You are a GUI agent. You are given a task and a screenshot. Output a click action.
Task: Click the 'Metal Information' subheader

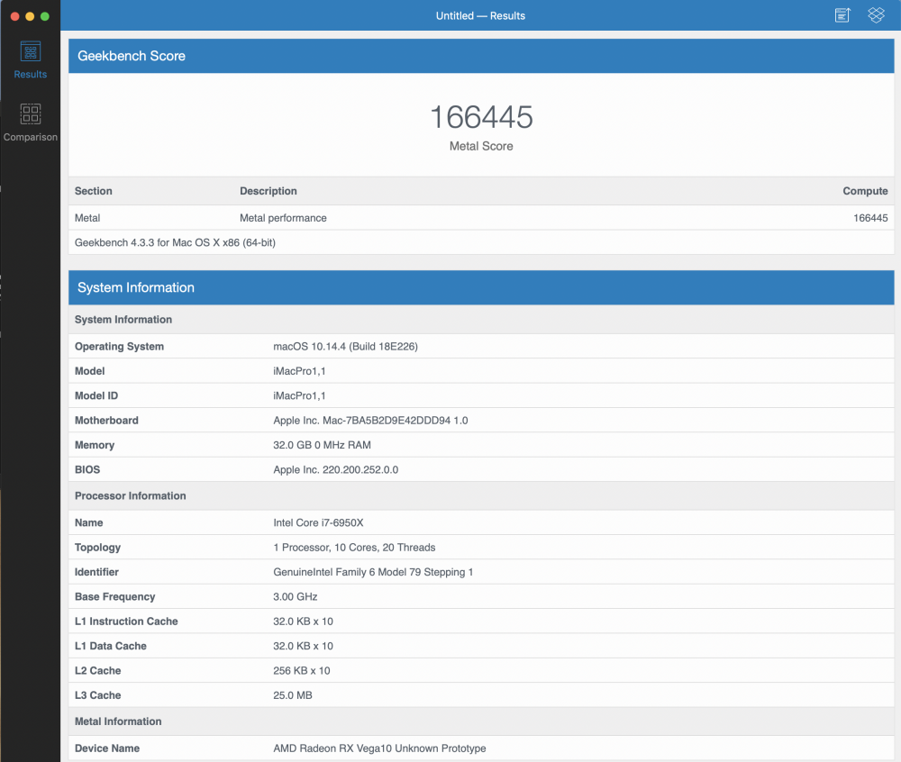pyautogui.click(x=118, y=721)
